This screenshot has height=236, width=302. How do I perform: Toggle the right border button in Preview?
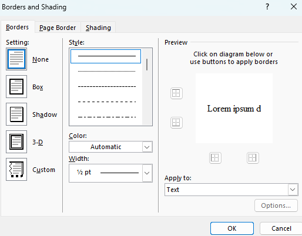point(253,158)
